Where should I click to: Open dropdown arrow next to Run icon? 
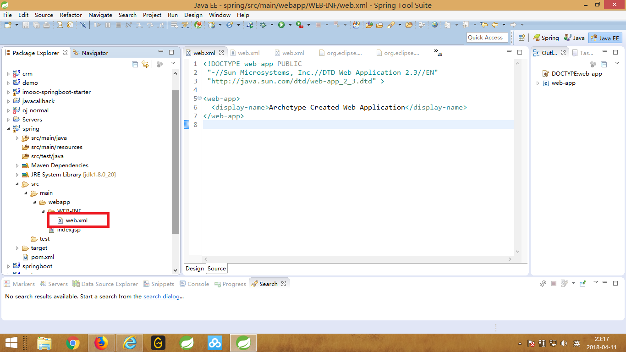click(x=290, y=25)
